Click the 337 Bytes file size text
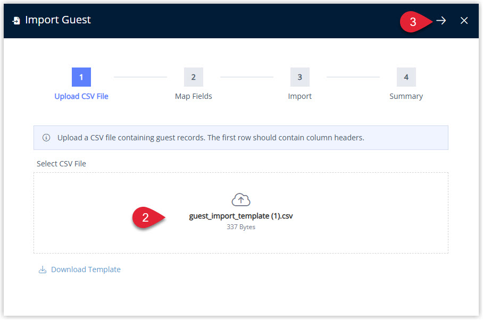This screenshot has width=483, height=320. pyautogui.click(x=241, y=227)
